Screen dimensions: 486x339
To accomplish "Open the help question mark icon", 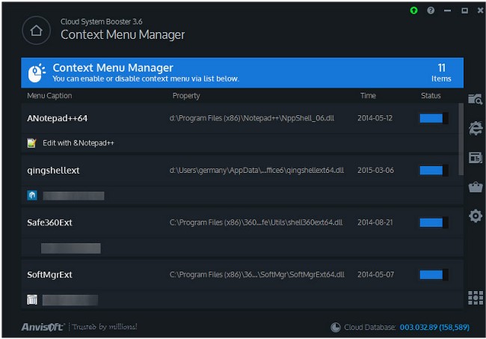I will click(431, 10).
